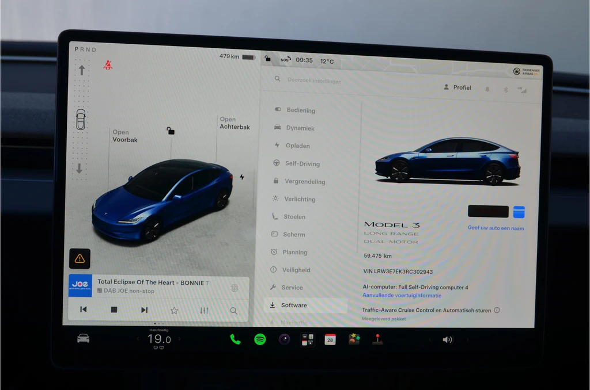
Task: Open media audio equalizer settings
Action: coord(204,311)
